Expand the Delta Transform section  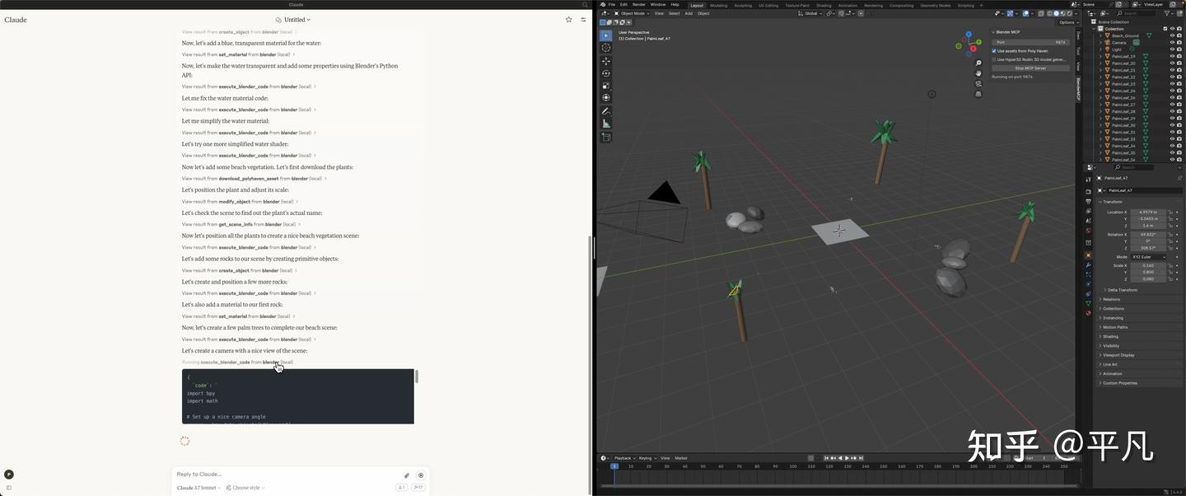coord(1122,288)
